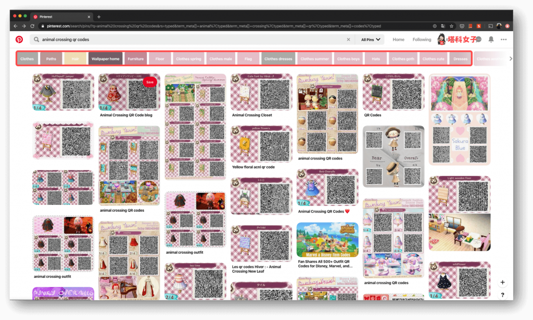Image resolution: width=533 pixels, height=320 pixels.
Task: Bookmark this page with the star icon
Action: [x=451, y=26]
